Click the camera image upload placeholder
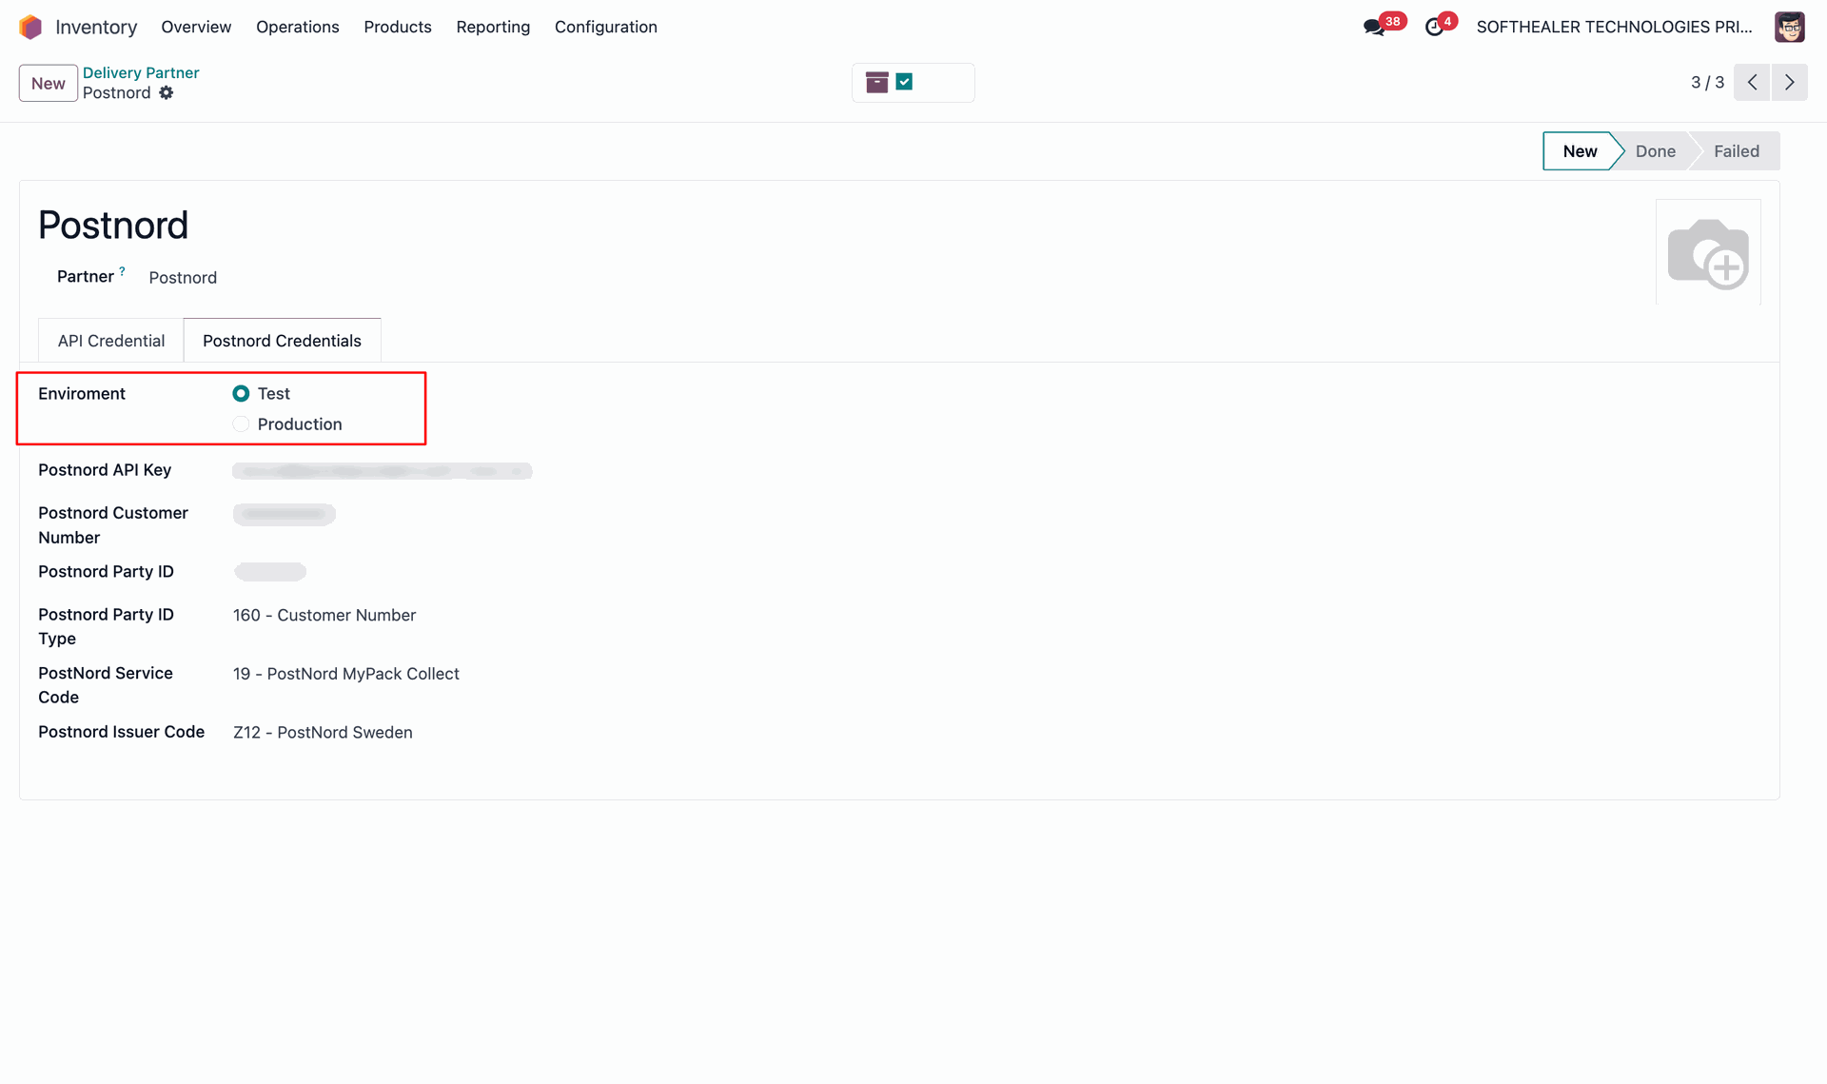Screen dimensions: 1827x1084 pyautogui.click(x=1708, y=253)
